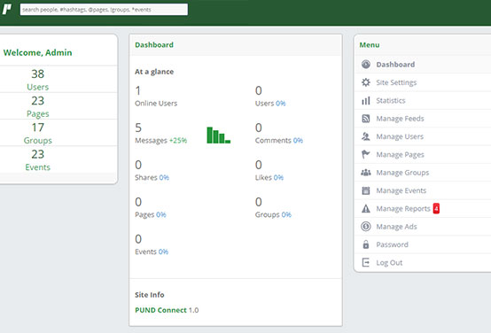Focus the search people and hashtags field
Viewport: 491px width, 333px height.
104,10
